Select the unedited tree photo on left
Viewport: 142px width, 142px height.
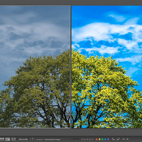[35, 67]
